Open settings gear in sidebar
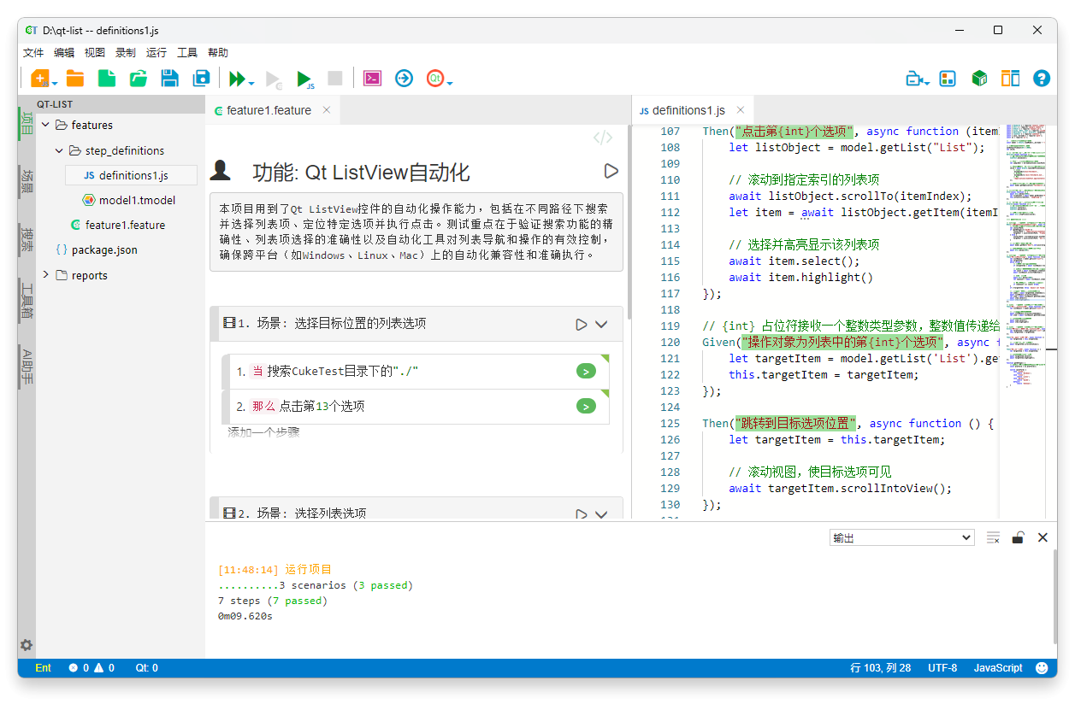 [x=27, y=645]
